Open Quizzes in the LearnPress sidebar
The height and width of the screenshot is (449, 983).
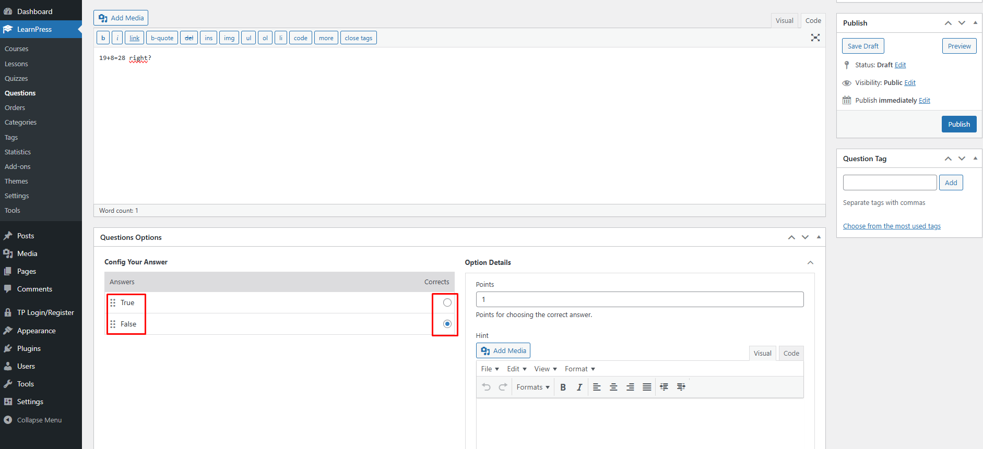click(x=16, y=78)
